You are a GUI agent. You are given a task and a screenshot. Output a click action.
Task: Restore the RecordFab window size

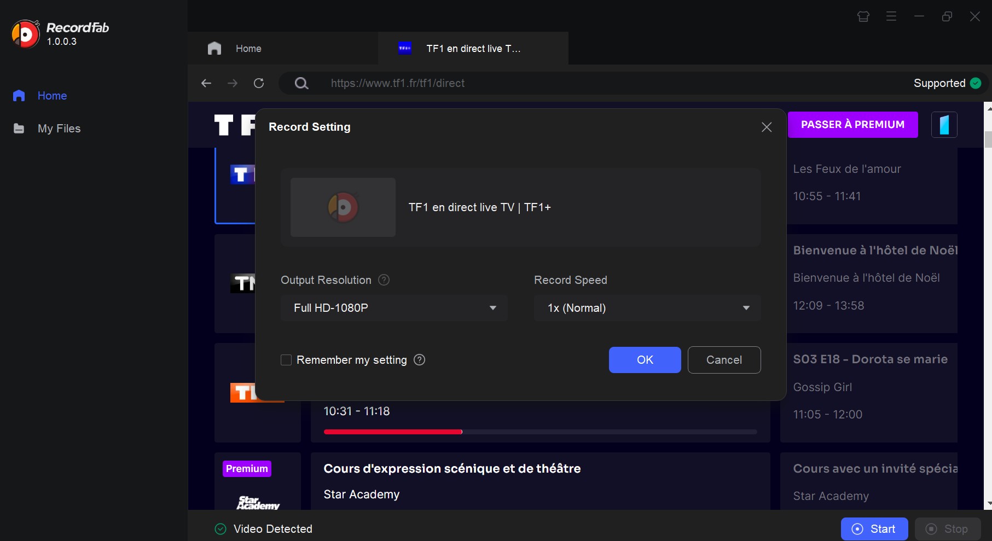[x=947, y=16]
